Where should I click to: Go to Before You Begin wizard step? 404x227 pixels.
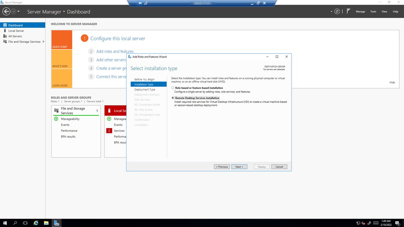click(144, 79)
